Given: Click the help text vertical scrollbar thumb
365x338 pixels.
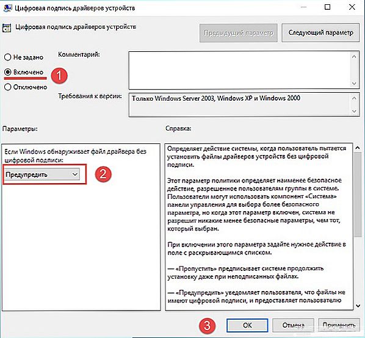Looking at the screenshot, I should point(358,195).
